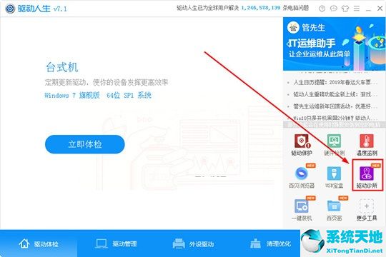Open news link 驱动人生重磅功能全新上线
Viewport: 386px width, 257px height.
coord(335,94)
